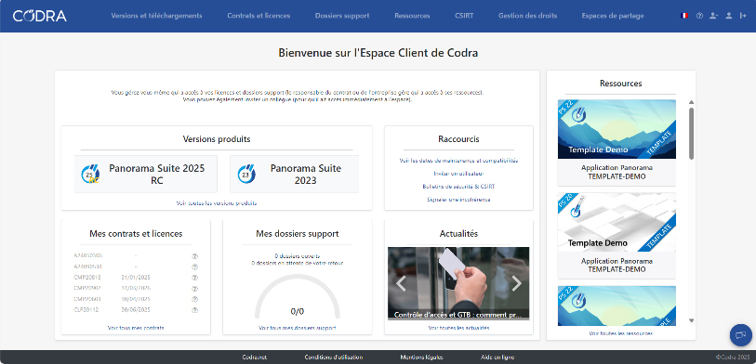756x364 pixels.
Task: Click Voir les dates de maintenance et compatibilités
Action: pyautogui.click(x=458, y=161)
